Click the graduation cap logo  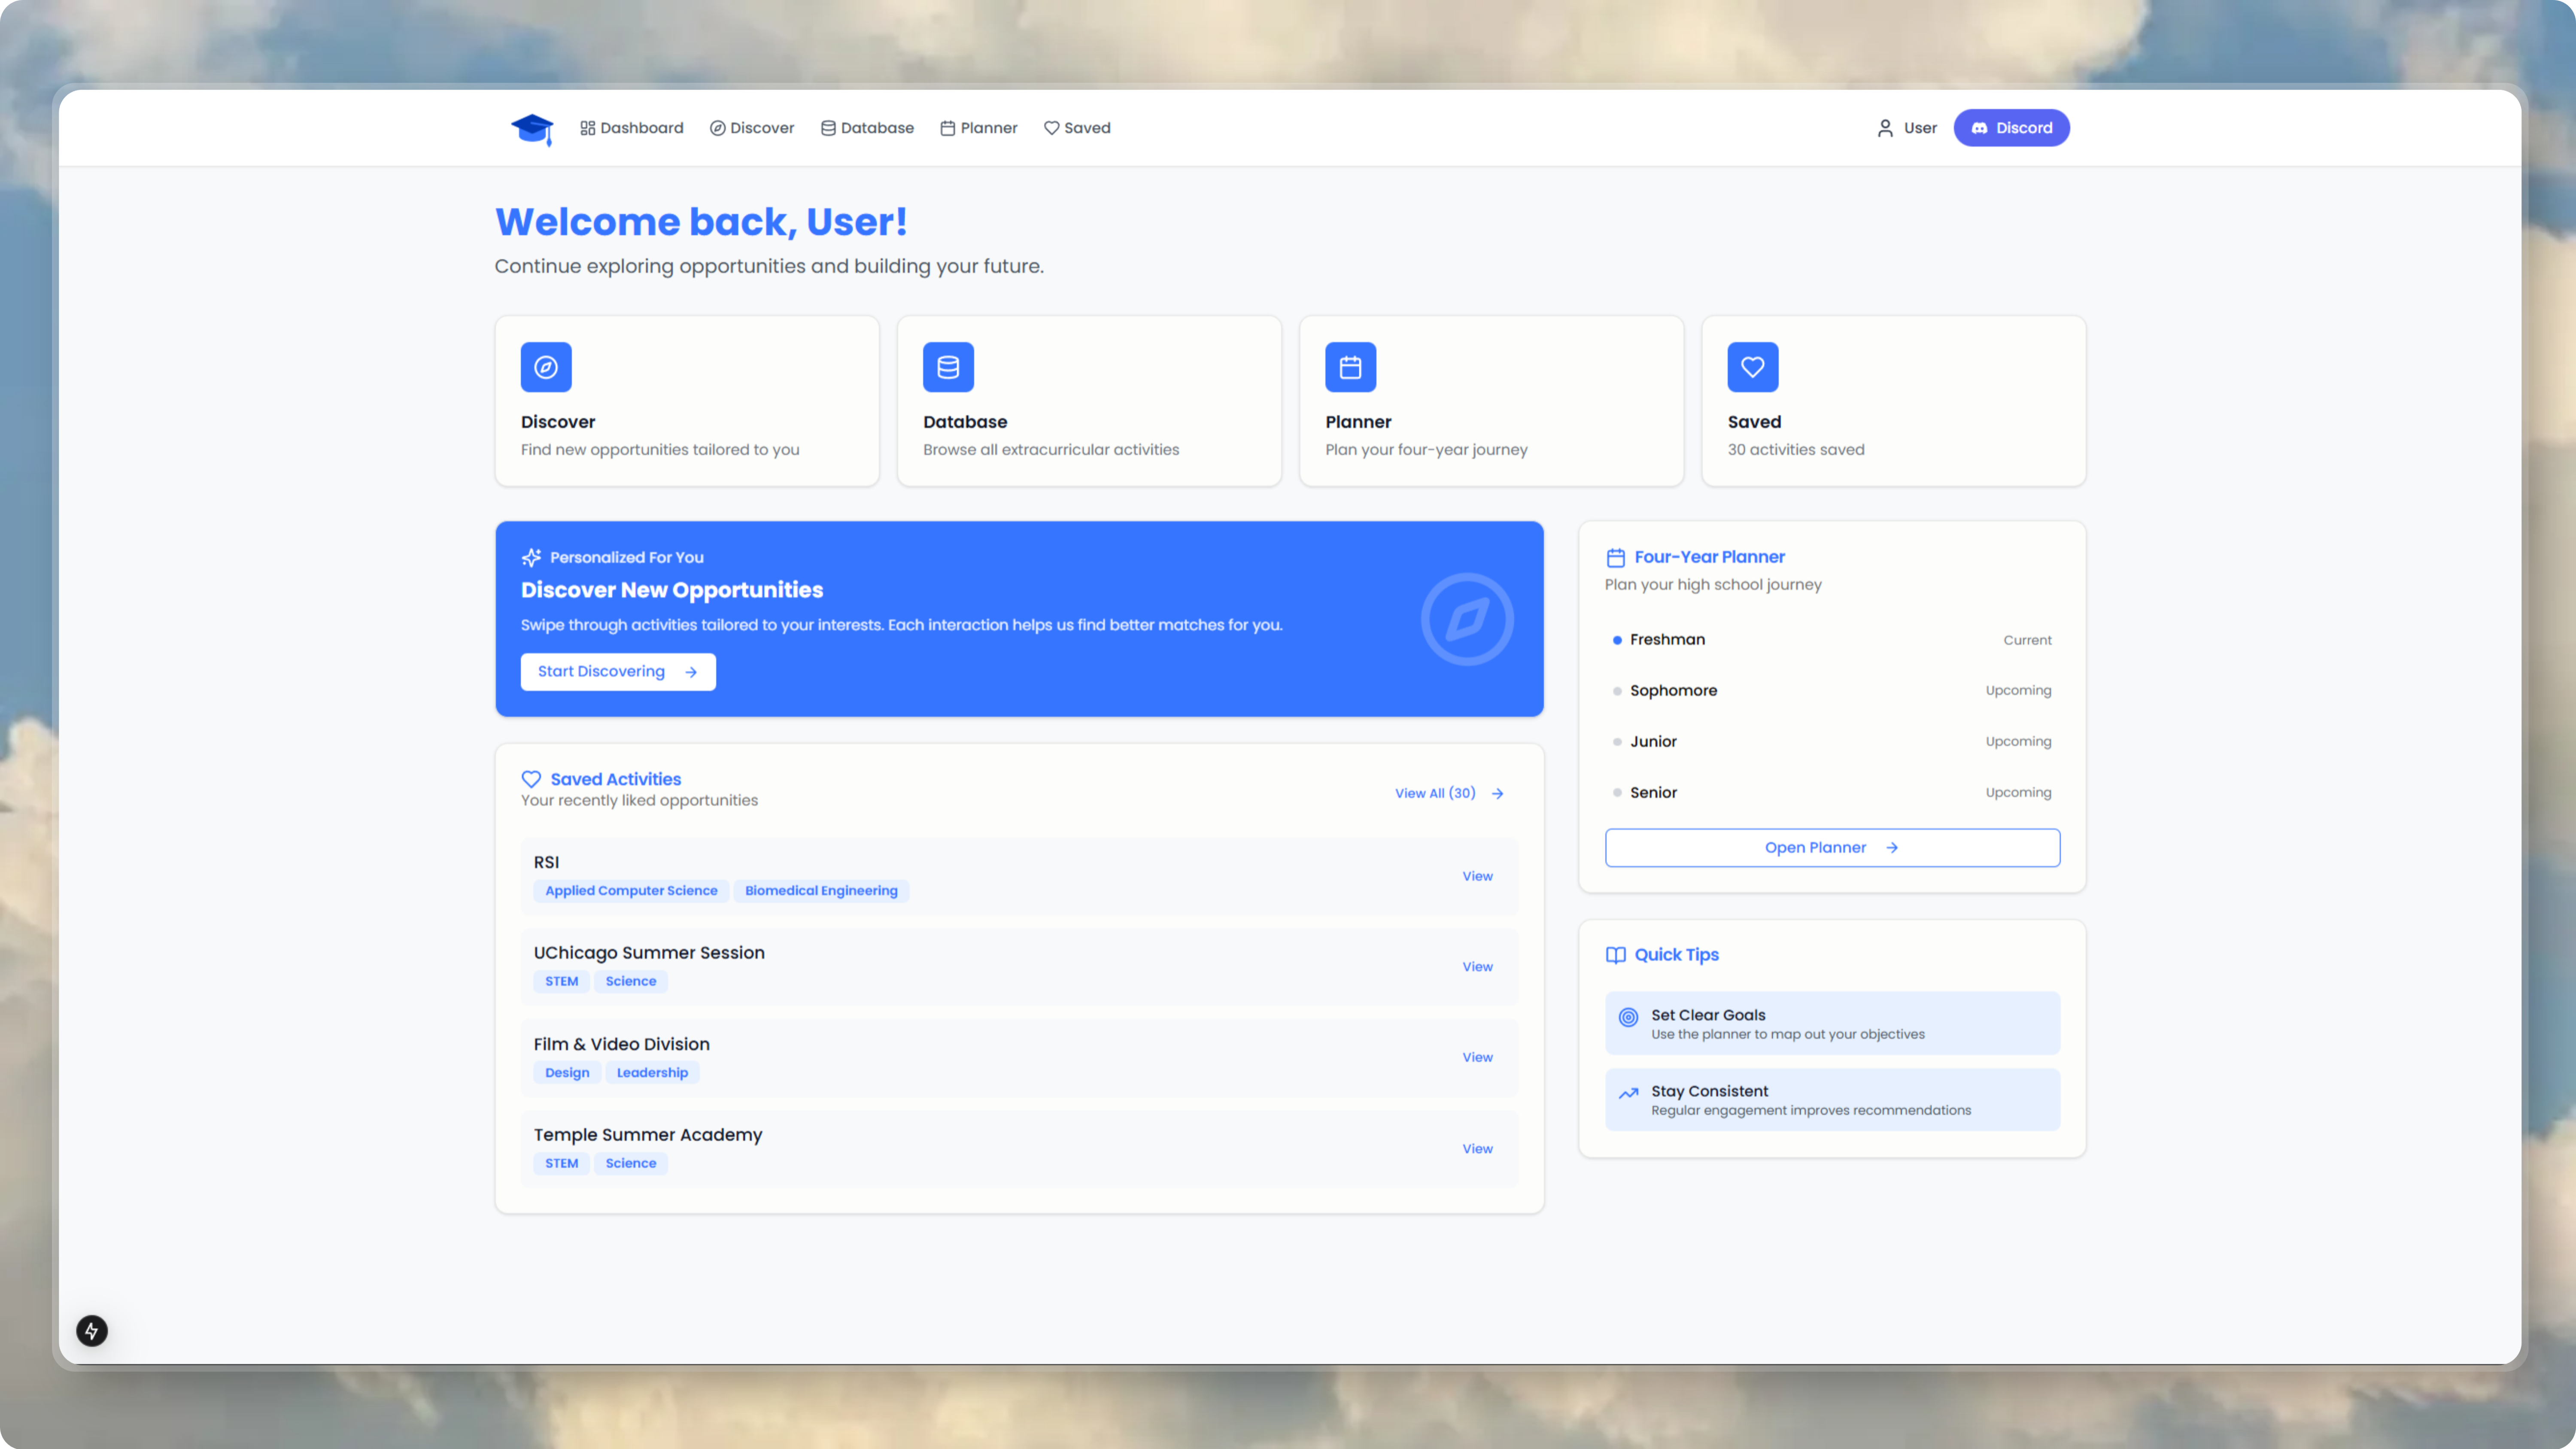(532, 128)
